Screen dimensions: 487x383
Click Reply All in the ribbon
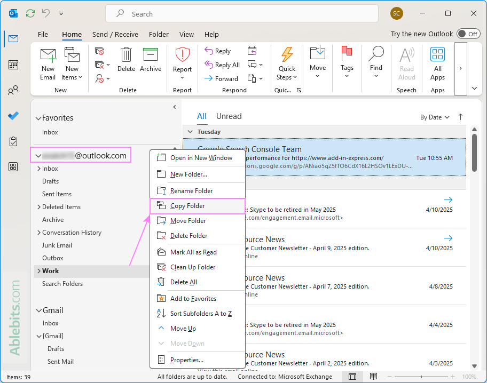[x=222, y=65]
